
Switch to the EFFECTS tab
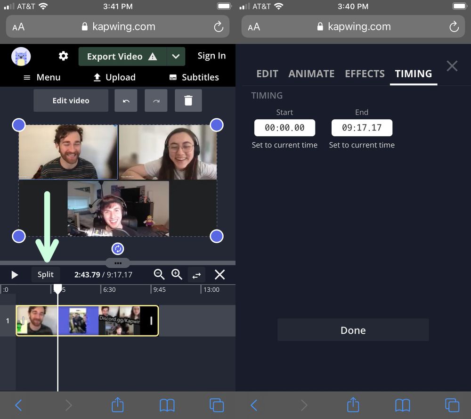point(365,74)
